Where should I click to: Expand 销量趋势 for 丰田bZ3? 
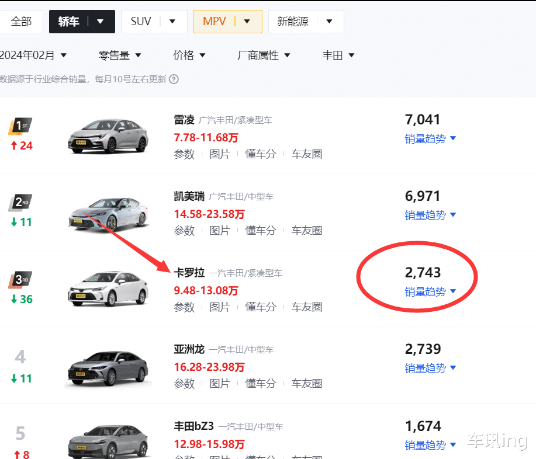tap(430, 445)
